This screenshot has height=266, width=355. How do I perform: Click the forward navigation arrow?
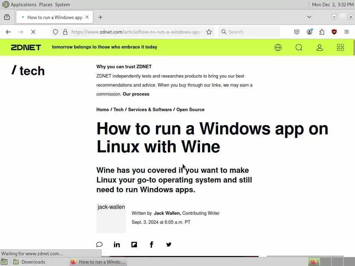tap(21, 32)
